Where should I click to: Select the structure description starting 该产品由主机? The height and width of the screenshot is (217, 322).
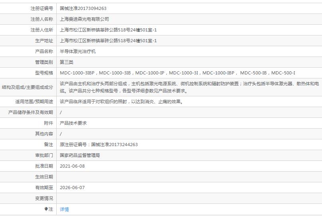tap(190, 87)
